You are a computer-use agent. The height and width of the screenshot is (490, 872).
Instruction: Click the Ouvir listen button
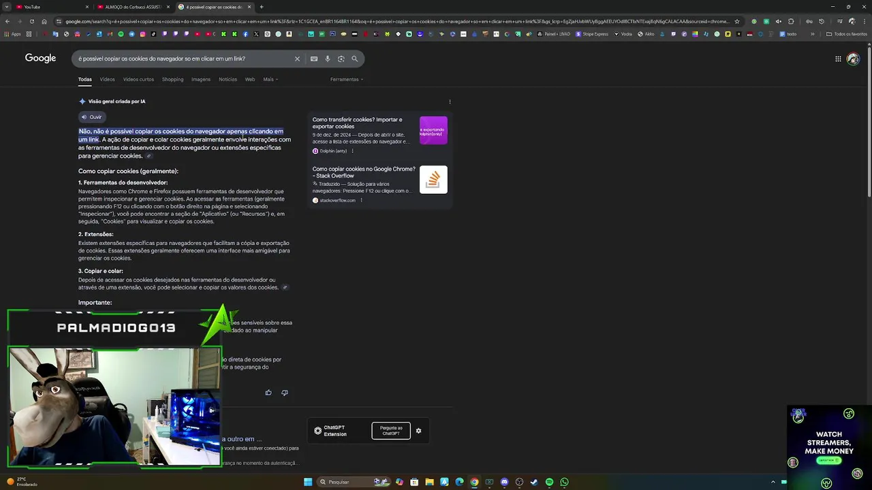tap(91, 117)
